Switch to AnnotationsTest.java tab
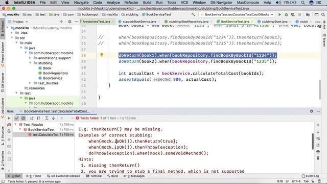The height and width of the screenshot is (184, 327). click(x=97, y=21)
